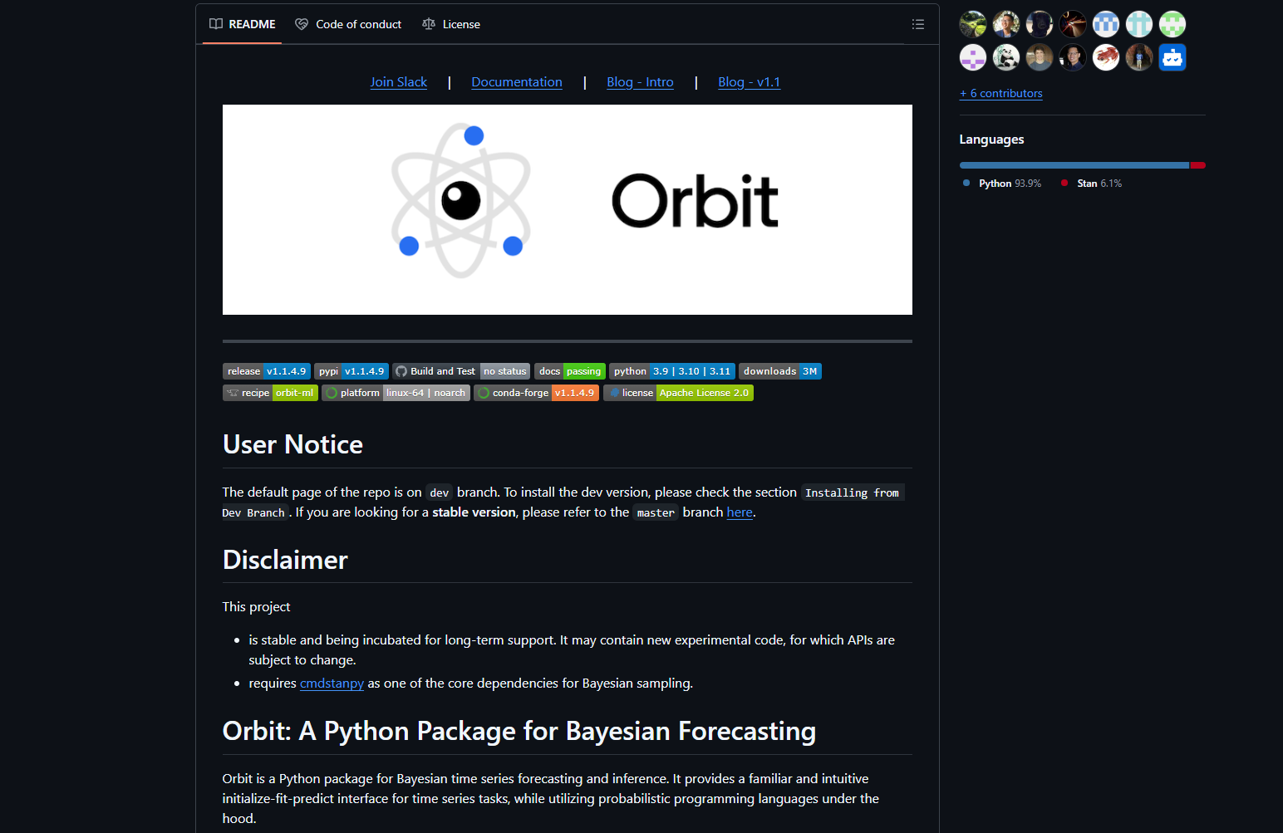Open the Documentation link
This screenshot has height=833, width=1283.
[517, 82]
